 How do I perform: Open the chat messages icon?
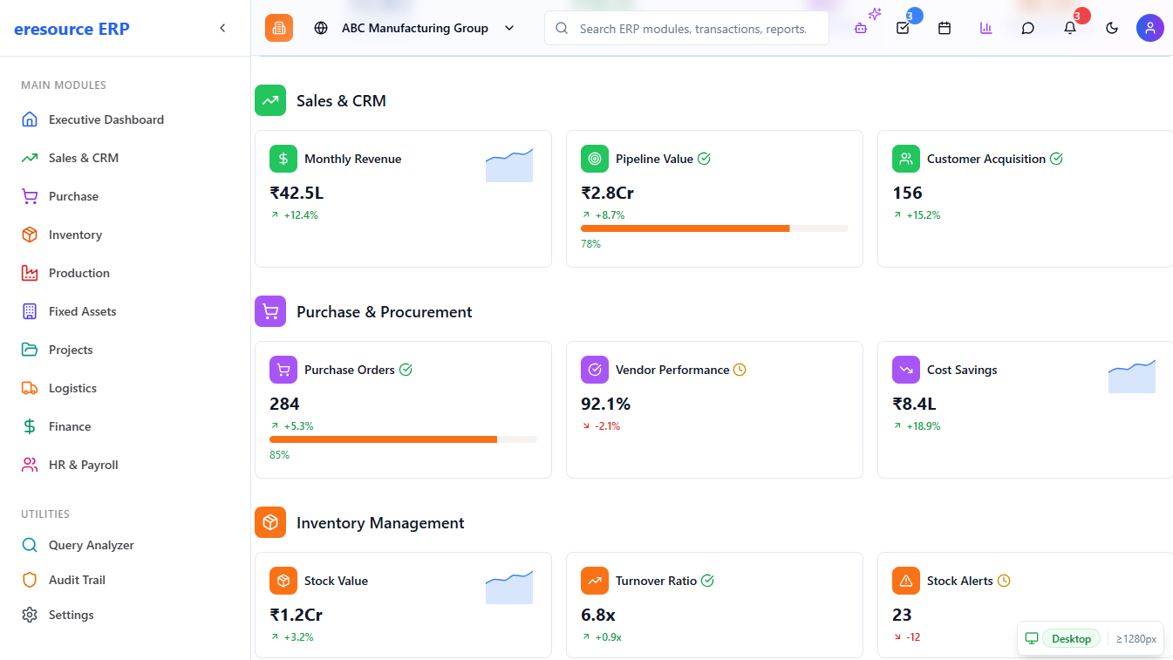(1028, 28)
